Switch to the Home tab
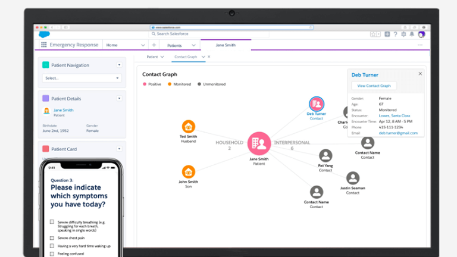 pos(112,45)
